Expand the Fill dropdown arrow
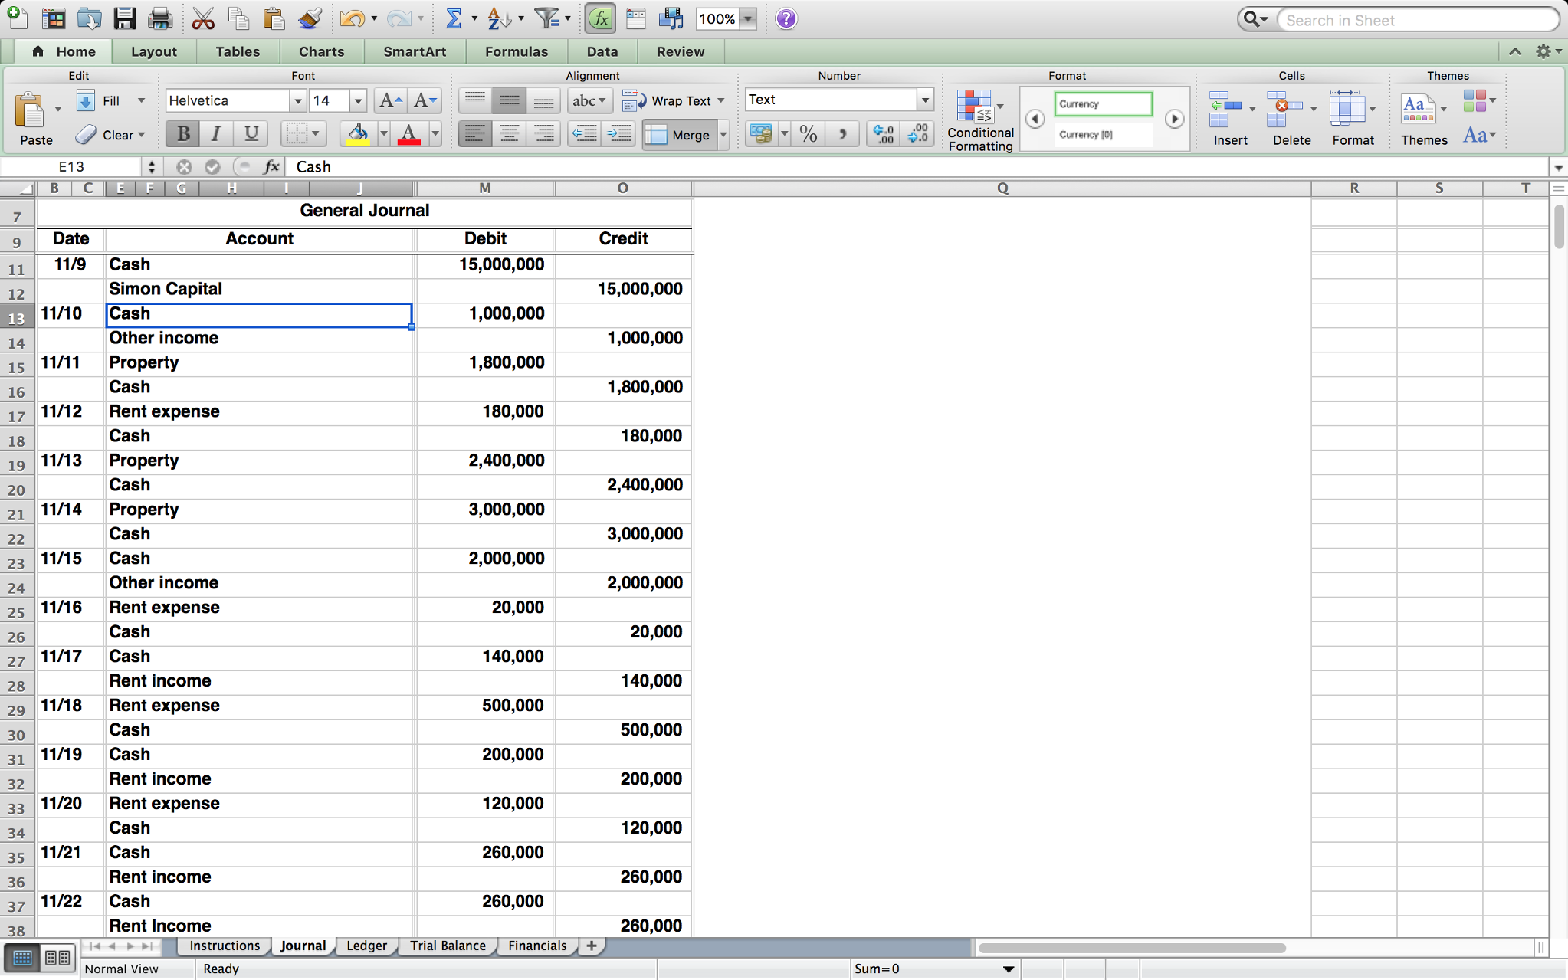Screen dimensions: 1568x980 [x=141, y=100]
